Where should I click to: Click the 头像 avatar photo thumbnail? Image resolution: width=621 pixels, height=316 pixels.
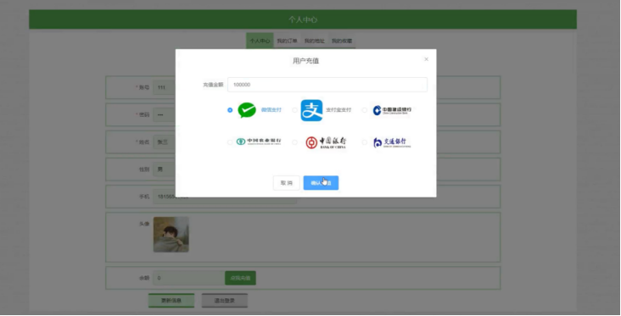tap(171, 235)
